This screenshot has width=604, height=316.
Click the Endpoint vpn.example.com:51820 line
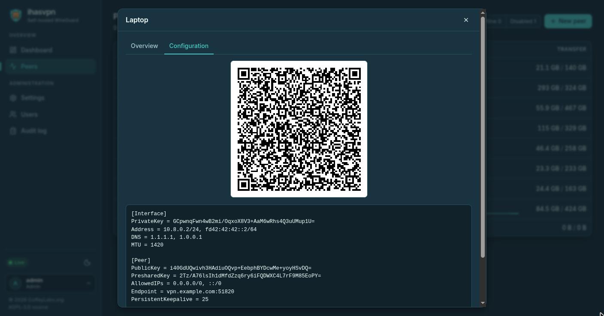click(183, 292)
